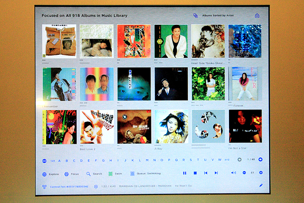The height and width of the screenshot is (203, 304).
Task: Open the three-circle cutout album cover
Action: 208,126
